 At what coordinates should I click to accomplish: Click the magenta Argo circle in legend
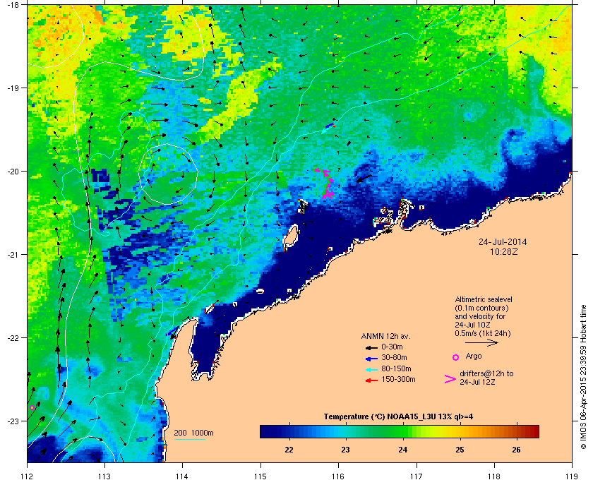(x=456, y=357)
